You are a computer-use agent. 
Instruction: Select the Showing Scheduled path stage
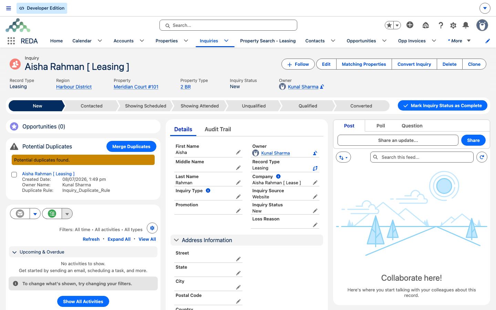click(146, 106)
